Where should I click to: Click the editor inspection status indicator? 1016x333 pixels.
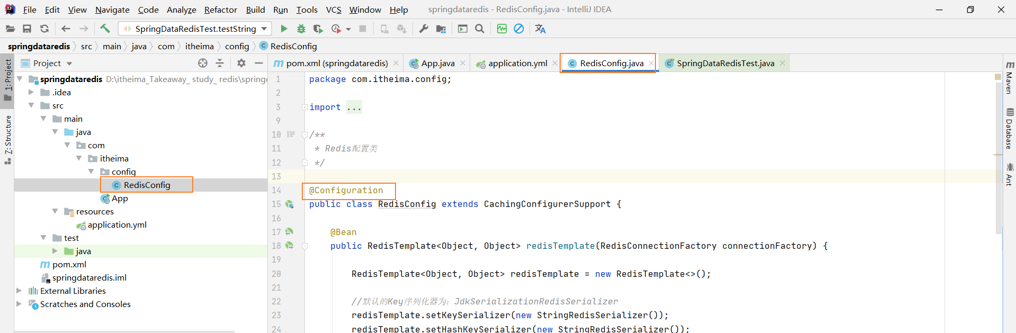999,76
